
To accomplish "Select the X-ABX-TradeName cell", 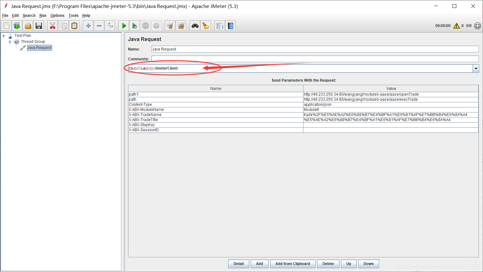I will 216,115.
